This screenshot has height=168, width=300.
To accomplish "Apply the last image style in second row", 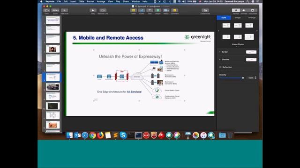I will [x=249, y=37].
